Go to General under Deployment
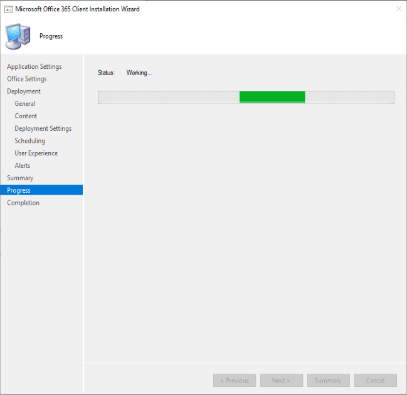The image size is (407, 395). pos(25,104)
